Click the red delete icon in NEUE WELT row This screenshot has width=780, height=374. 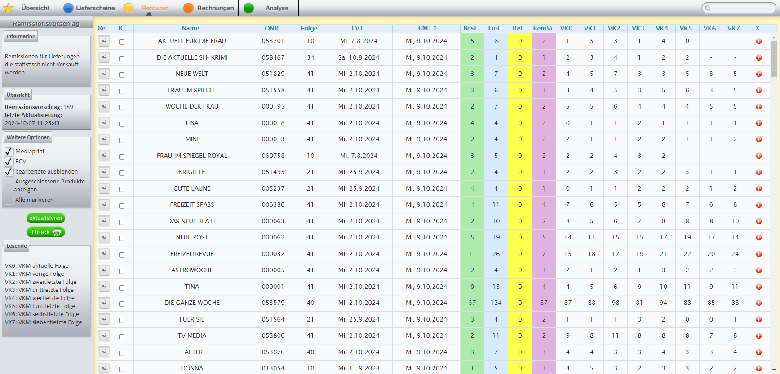point(758,74)
